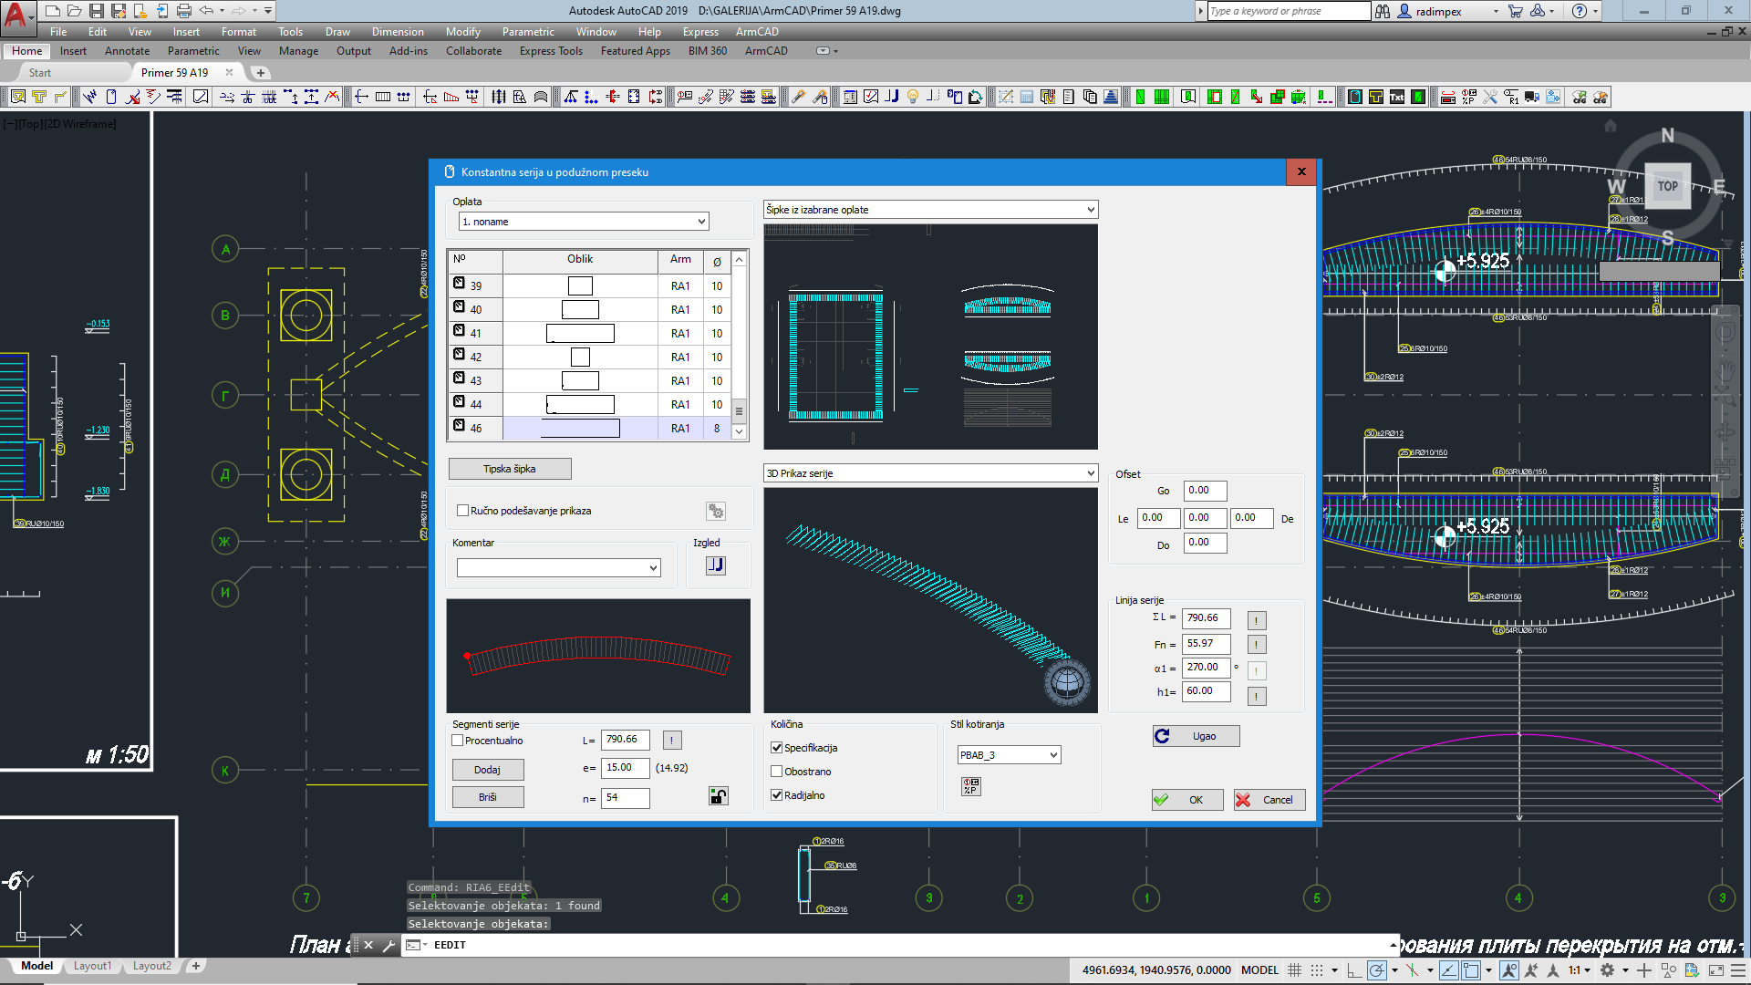The height and width of the screenshot is (985, 1751).
Task: Click the Izgled bar shape icon
Action: pos(716,565)
